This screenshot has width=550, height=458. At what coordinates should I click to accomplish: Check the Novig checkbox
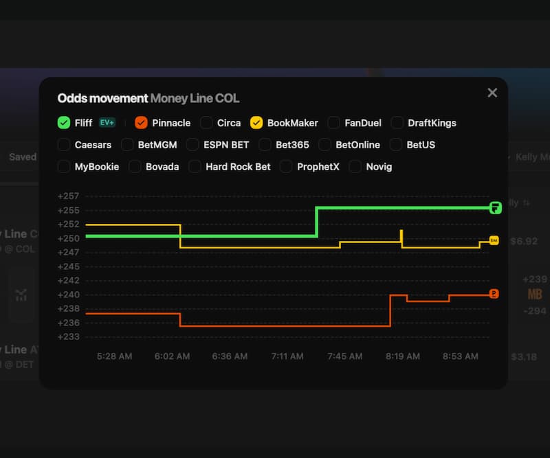pos(355,167)
